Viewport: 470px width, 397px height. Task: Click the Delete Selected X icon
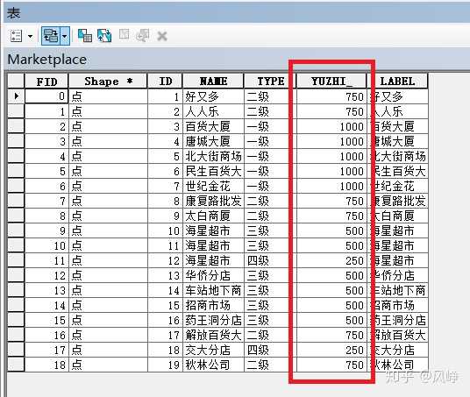162,36
